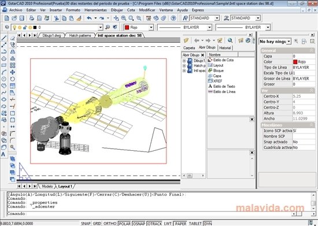Open the text style STANDARD dropdown

(217, 18)
